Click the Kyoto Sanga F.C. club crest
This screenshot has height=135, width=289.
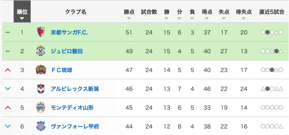click(x=41, y=32)
